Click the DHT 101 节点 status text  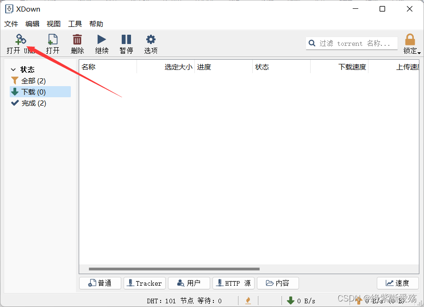coord(170,301)
